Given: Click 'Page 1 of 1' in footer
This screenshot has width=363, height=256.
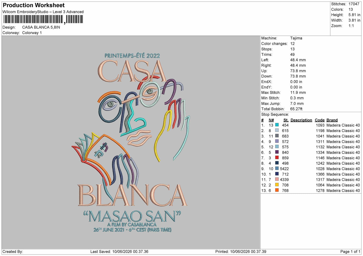Looking at the screenshot, I should point(350,252).
